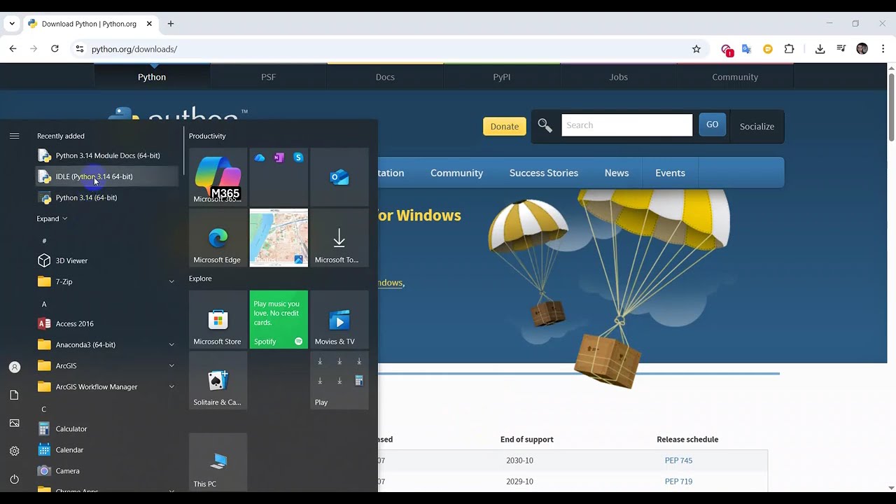Image resolution: width=896 pixels, height=504 pixels.
Task: Open the News nav item
Action: coord(617,173)
